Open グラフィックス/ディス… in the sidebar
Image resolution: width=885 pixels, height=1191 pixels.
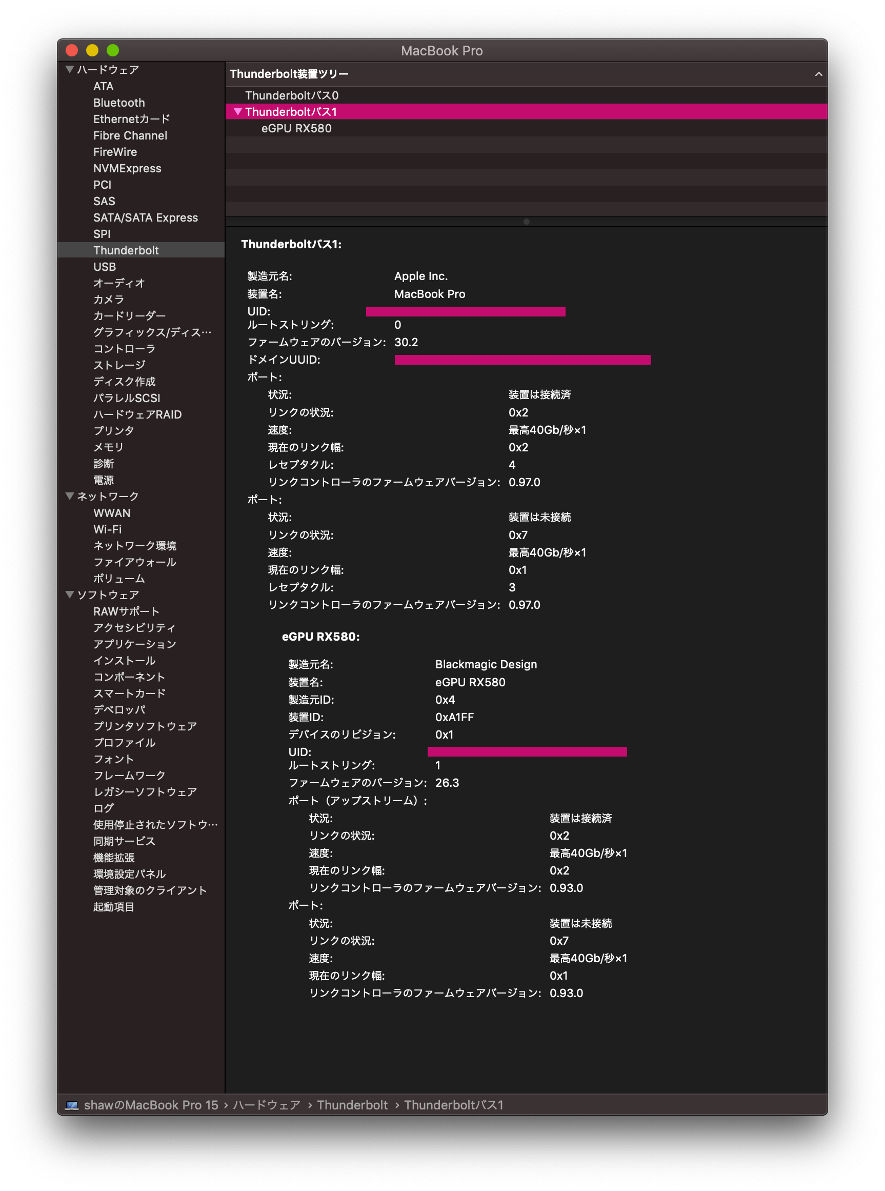pos(152,332)
